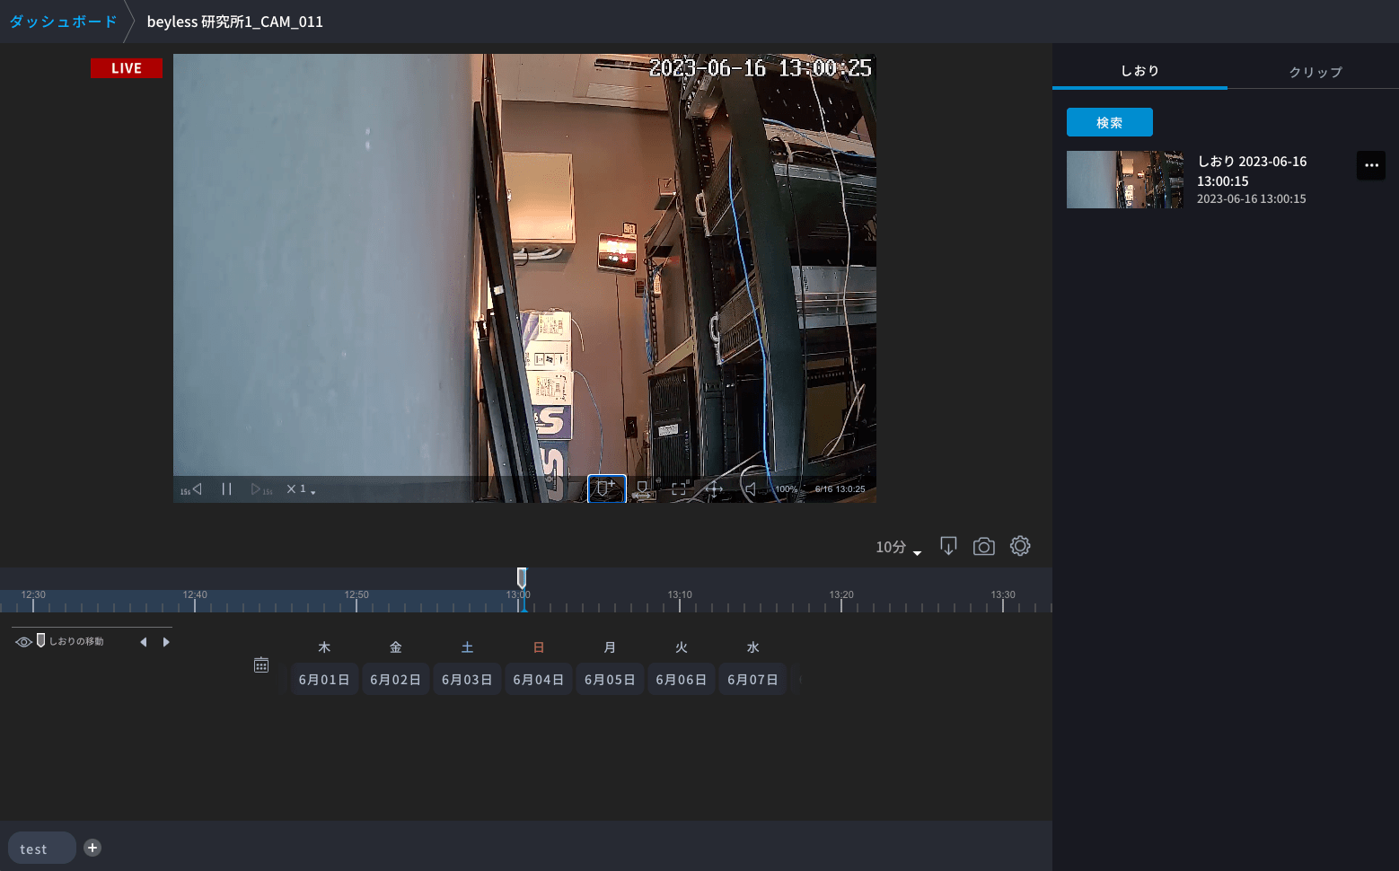Open the bookmark's three-dot options menu
The height and width of the screenshot is (871, 1399).
tap(1370, 165)
